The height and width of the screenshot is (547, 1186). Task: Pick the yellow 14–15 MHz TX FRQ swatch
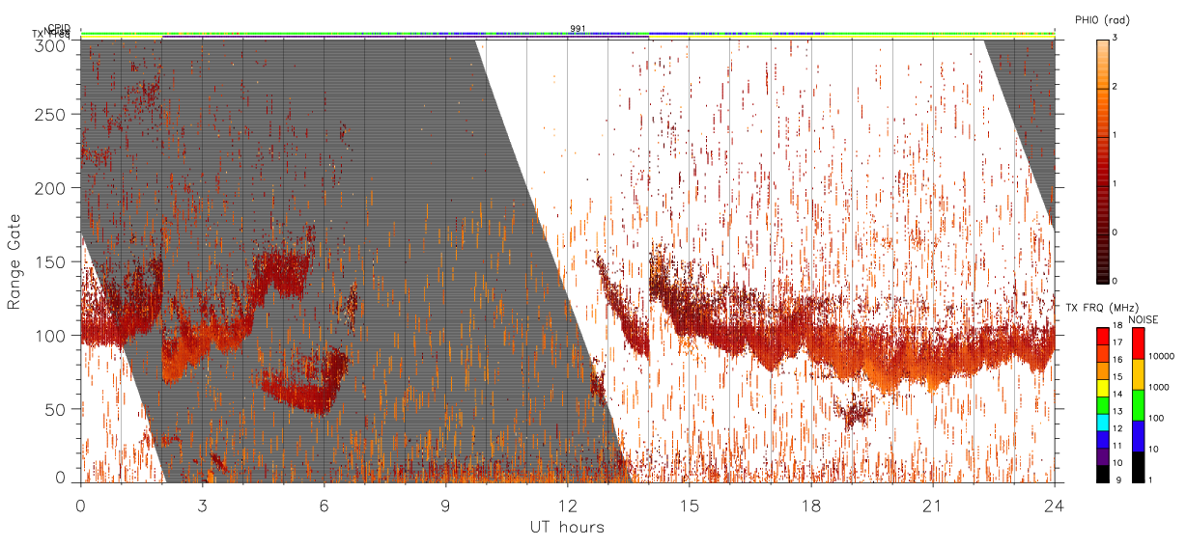point(1101,388)
